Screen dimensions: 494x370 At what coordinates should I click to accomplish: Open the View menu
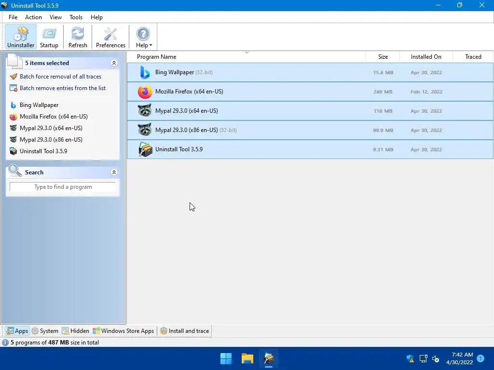click(x=55, y=17)
